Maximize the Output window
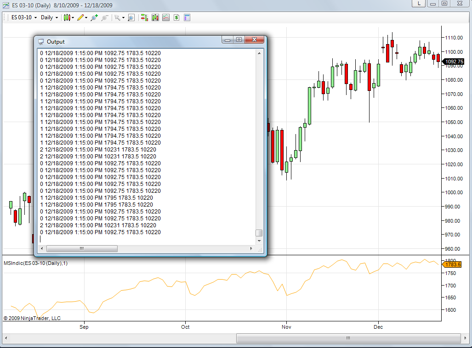This screenshot has width=472, height=348. pyautogui.click(x=239, y=39)
